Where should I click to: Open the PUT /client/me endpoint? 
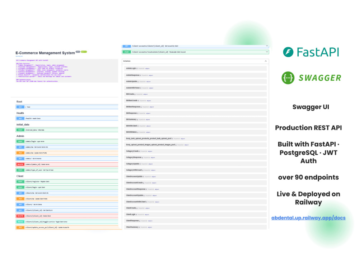67,199
